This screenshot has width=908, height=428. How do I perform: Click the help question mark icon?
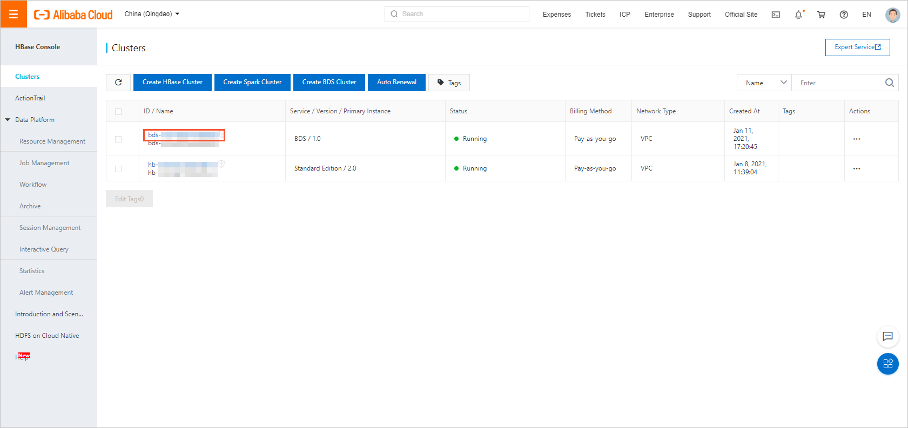844,15
